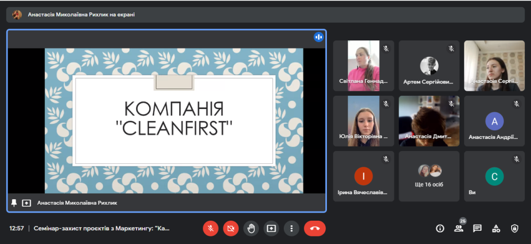Leave the call with the red hang-up button
531x244 pixels.
click(x=315, y=228)
